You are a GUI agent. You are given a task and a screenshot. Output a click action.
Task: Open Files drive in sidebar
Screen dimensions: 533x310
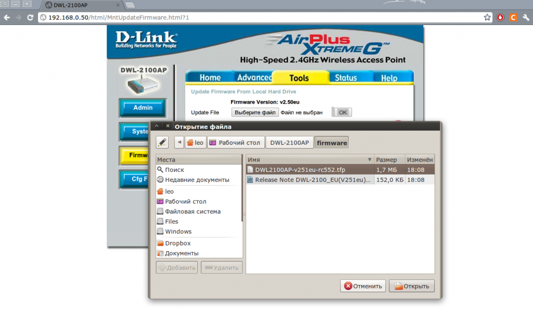click(199, 221)
